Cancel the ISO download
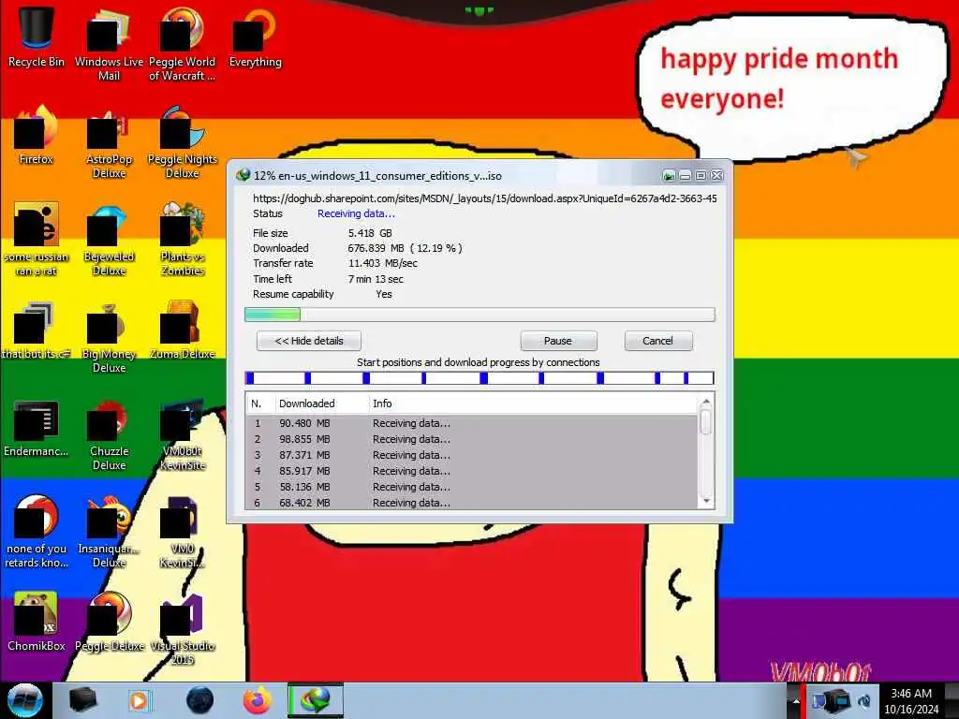959x719 pixels. coord(658,341)
